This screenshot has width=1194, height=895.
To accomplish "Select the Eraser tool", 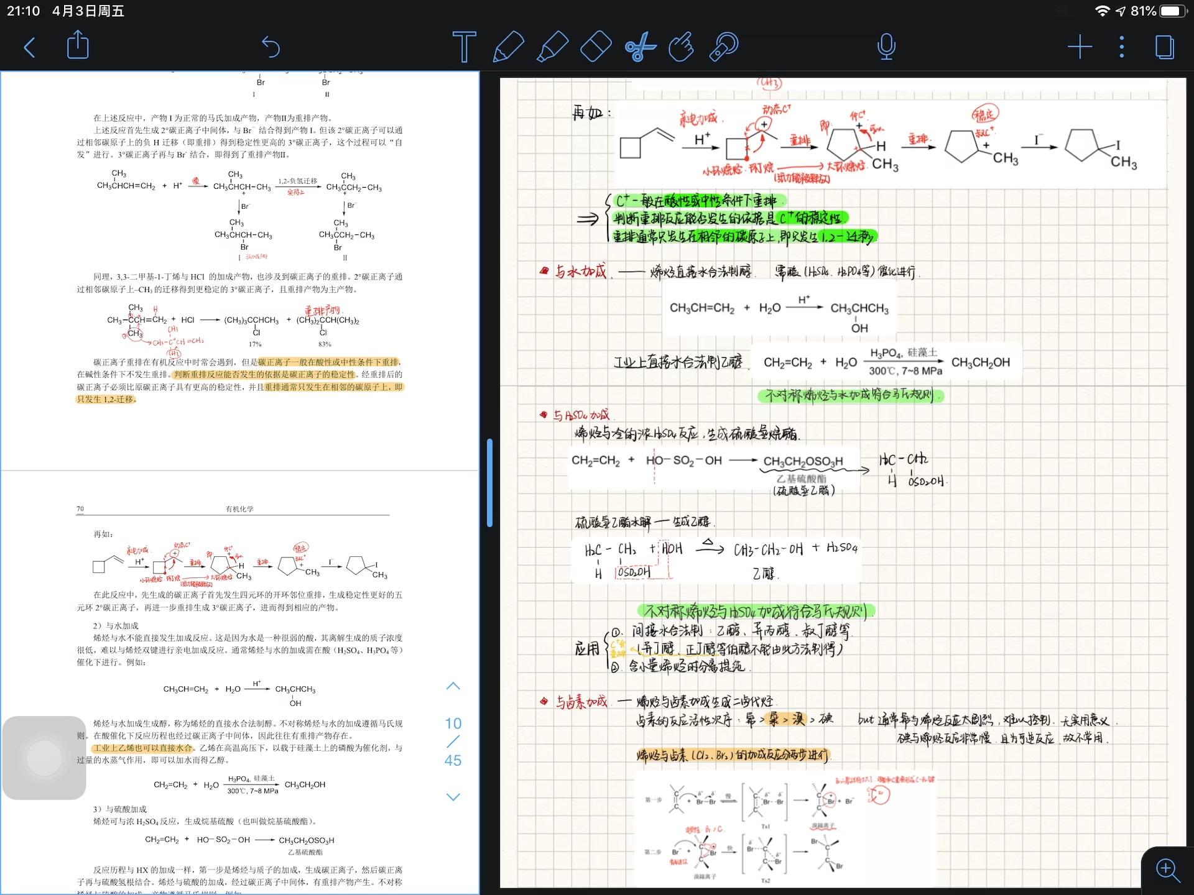I will (596, 47).
